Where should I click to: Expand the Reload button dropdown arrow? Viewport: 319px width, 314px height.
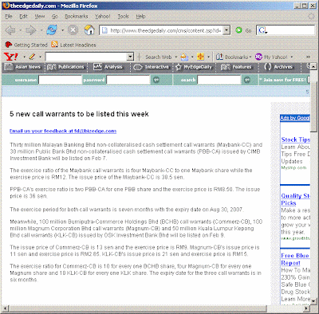click(x=62, y=30)
